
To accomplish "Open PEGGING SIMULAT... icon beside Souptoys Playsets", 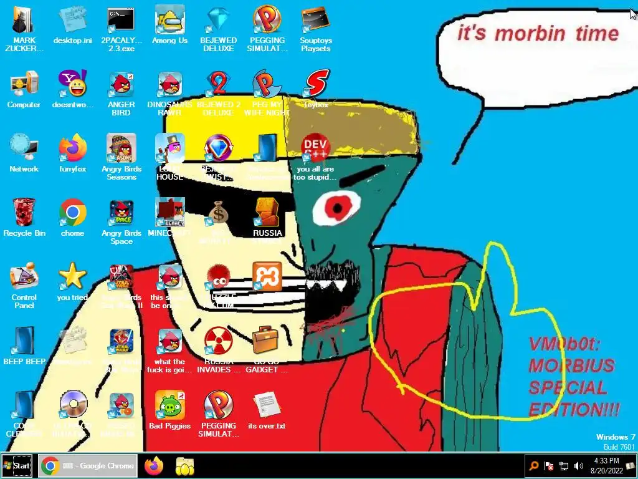I will pyautogui.click(x=267, y=19).
